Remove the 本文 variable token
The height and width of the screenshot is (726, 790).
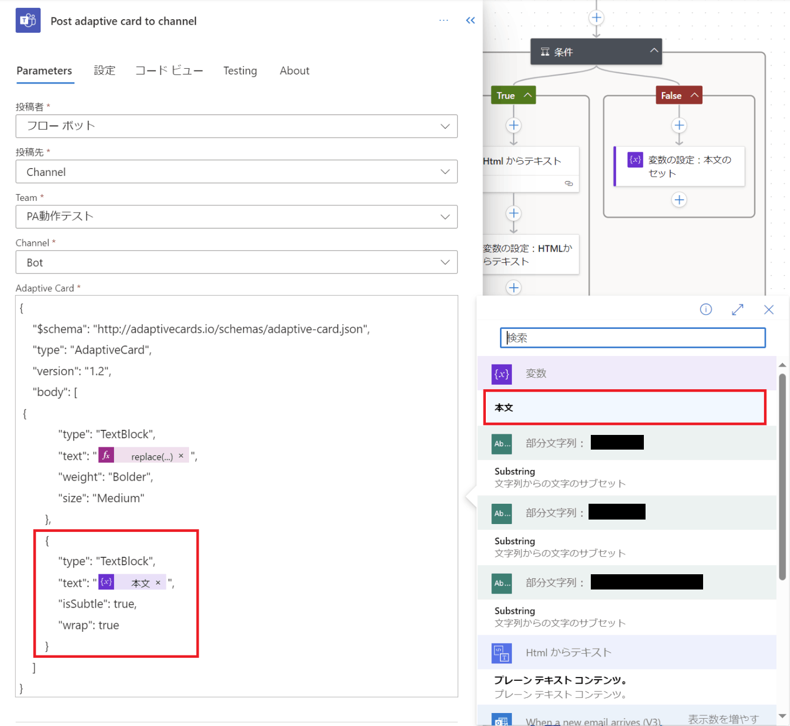click(158, 583)
